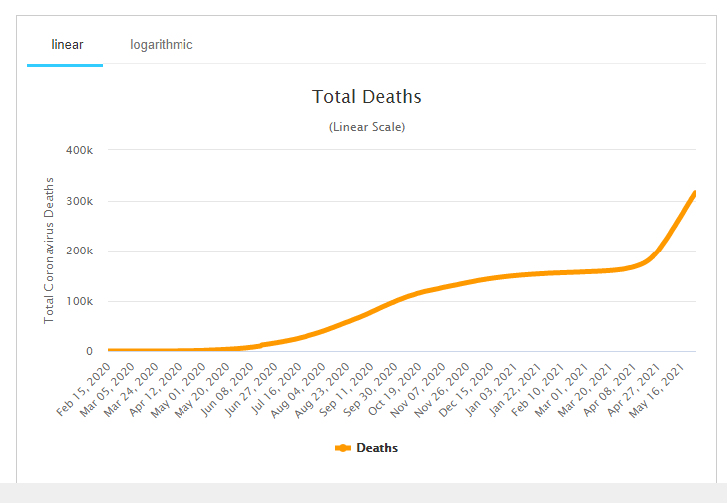Click the 100k y-axis label
The image size is (727, 503).
(80, 302)
